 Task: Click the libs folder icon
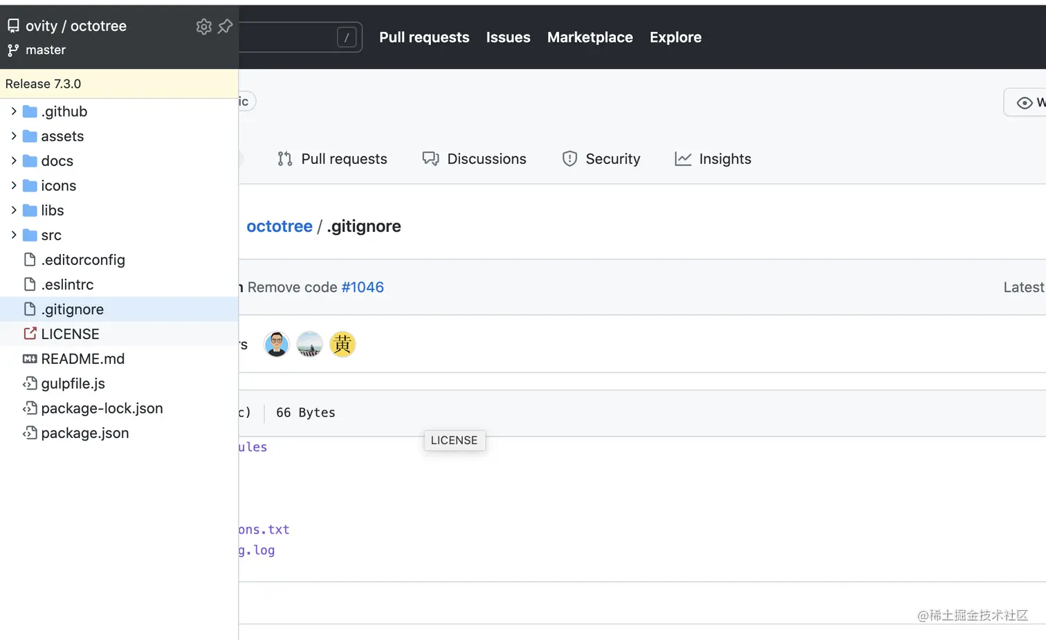pyautogui.click(x=30, y=210)
